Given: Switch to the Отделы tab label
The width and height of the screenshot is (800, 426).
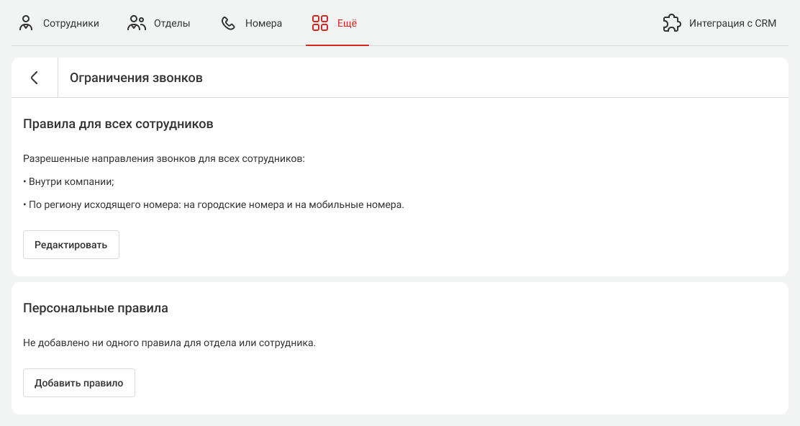Looking at the screenshot, I should (172, 23).
